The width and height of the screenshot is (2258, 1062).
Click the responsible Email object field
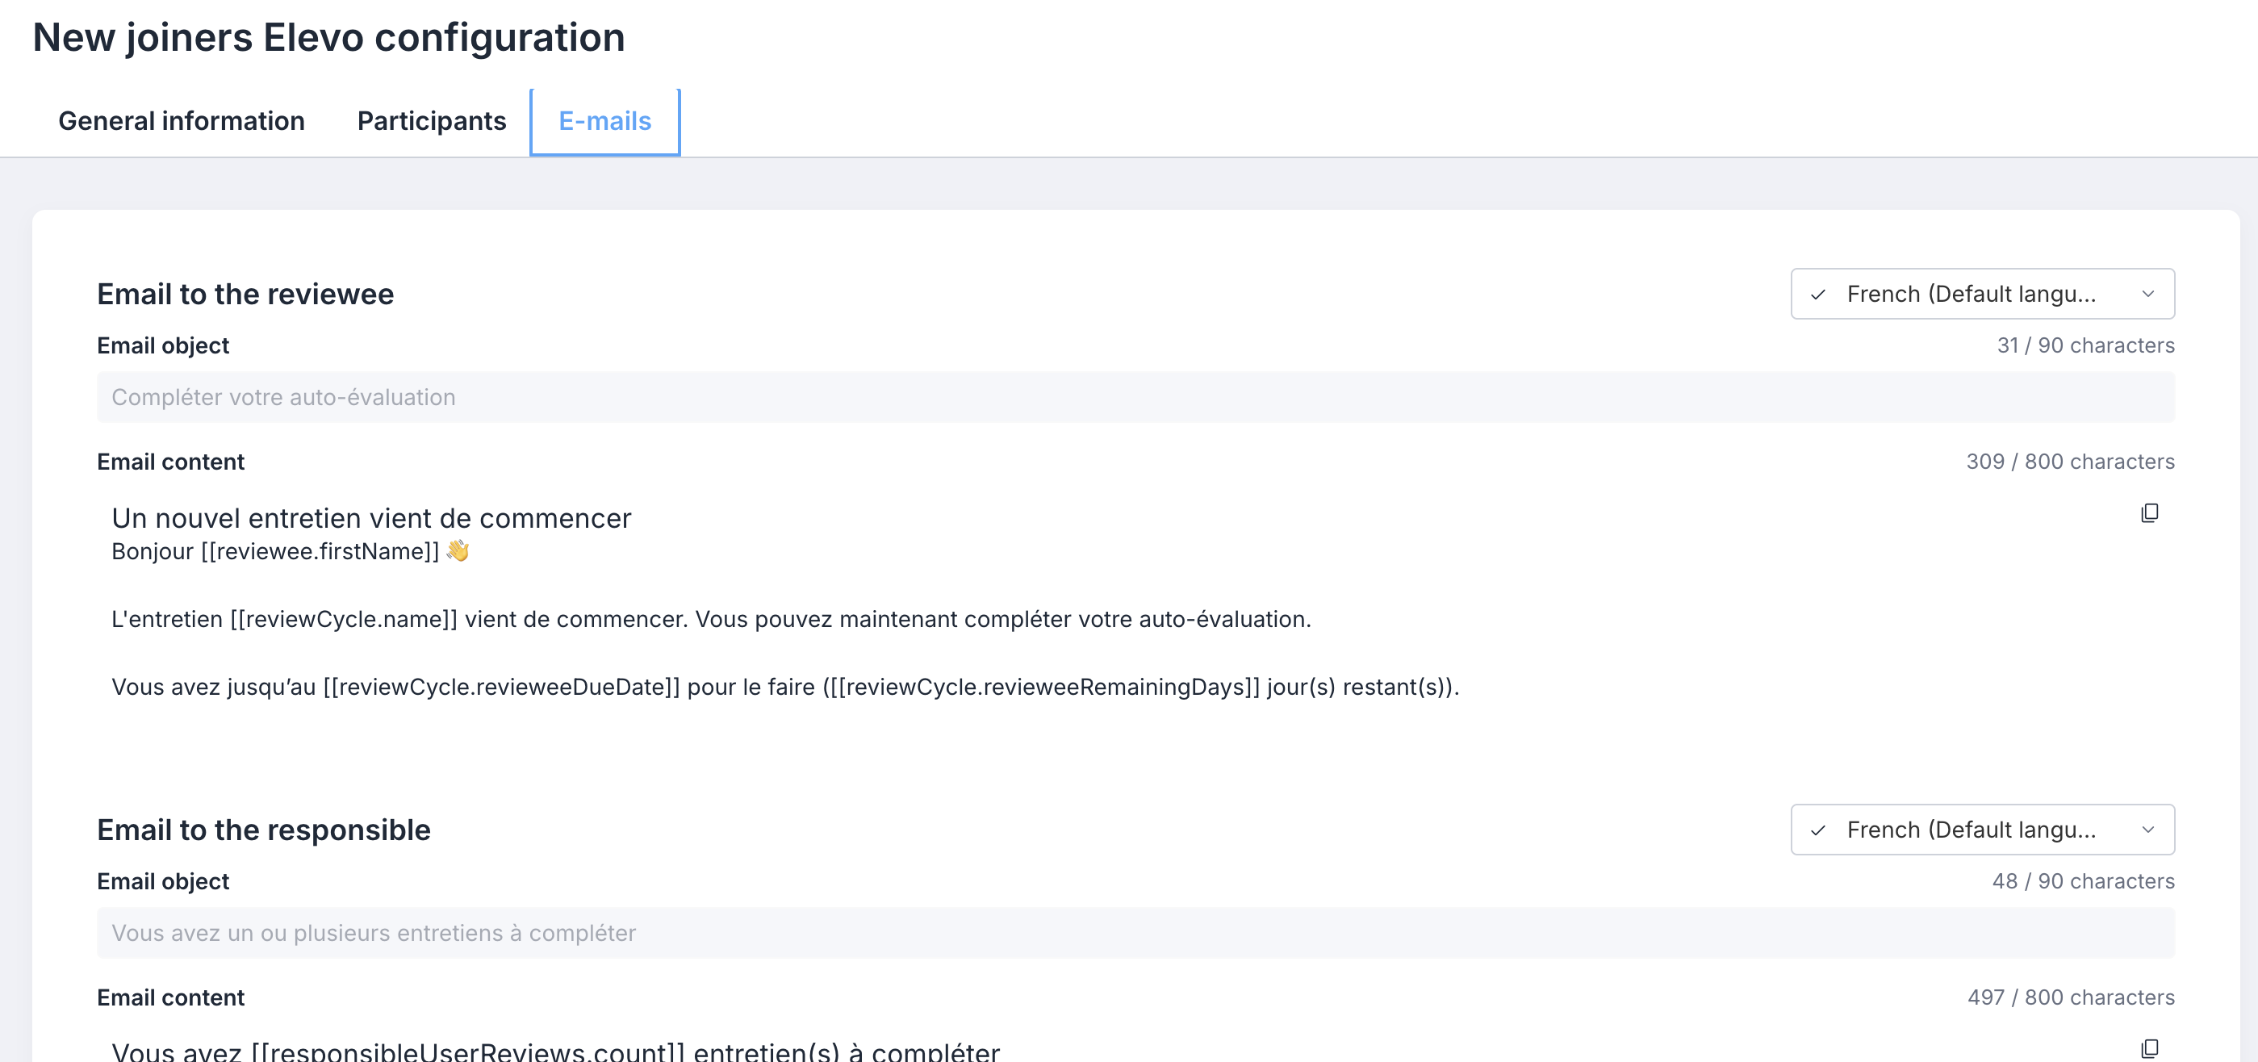coord(1135,932)
